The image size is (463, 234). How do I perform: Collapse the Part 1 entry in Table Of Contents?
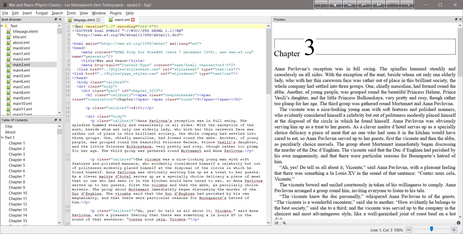2,138
